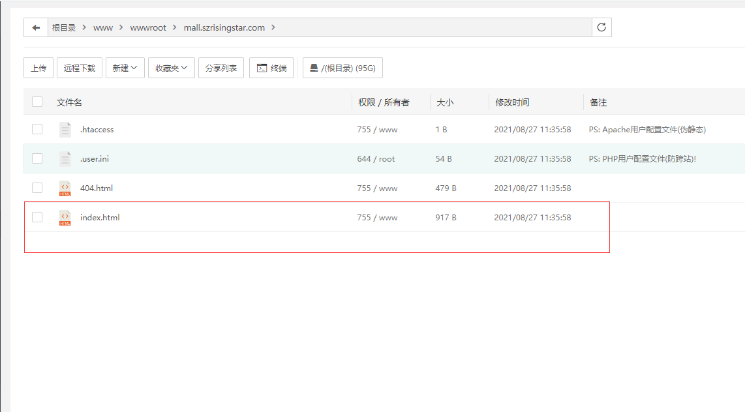Click the 1 B size value
The height and width of the screenshot is (412, 745).
(x=442, y=130)
